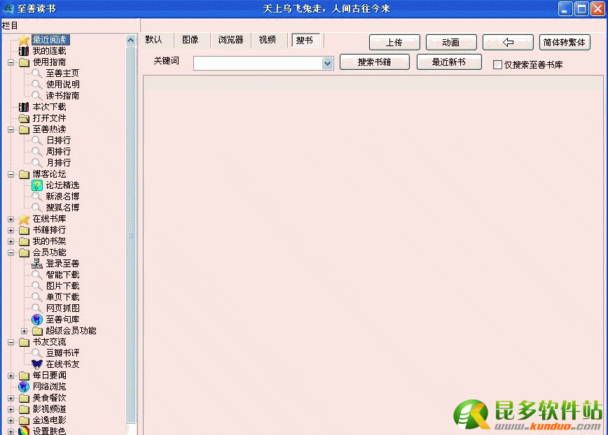Click the 动画 button
608x435 pixels.
[451, 42]
